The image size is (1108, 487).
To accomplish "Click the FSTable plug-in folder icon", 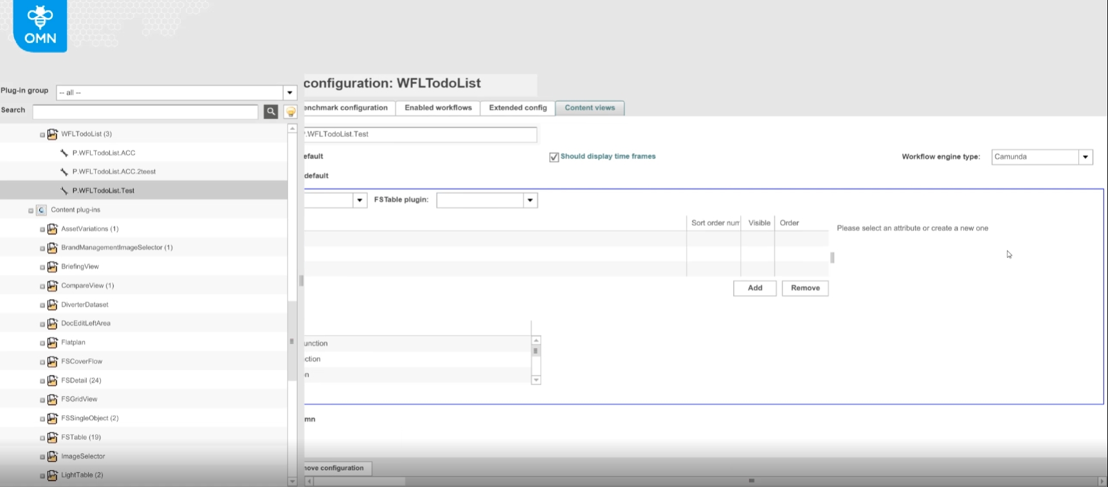I will click(x=53, y=437).
